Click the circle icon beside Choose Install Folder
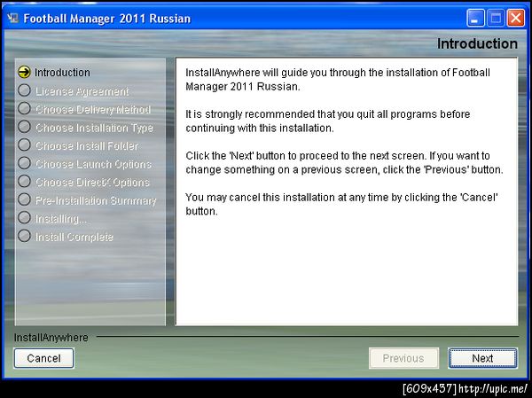Screen dimensions: 532x398 pos(24,144)
